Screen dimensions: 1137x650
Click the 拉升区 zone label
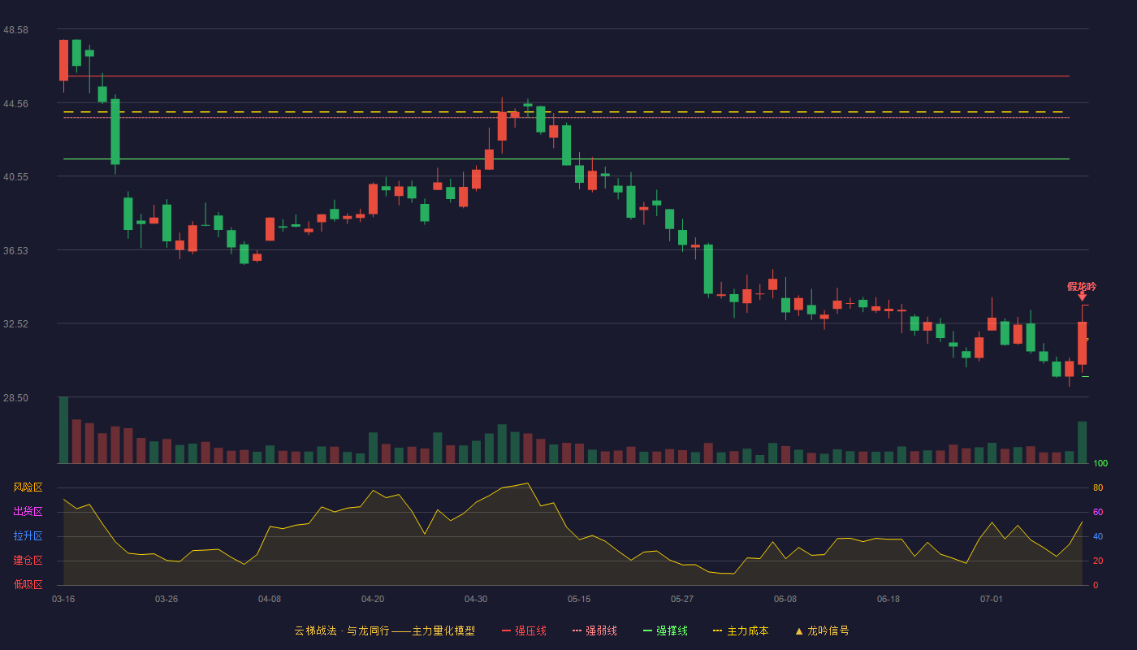(x=28, y=536)
